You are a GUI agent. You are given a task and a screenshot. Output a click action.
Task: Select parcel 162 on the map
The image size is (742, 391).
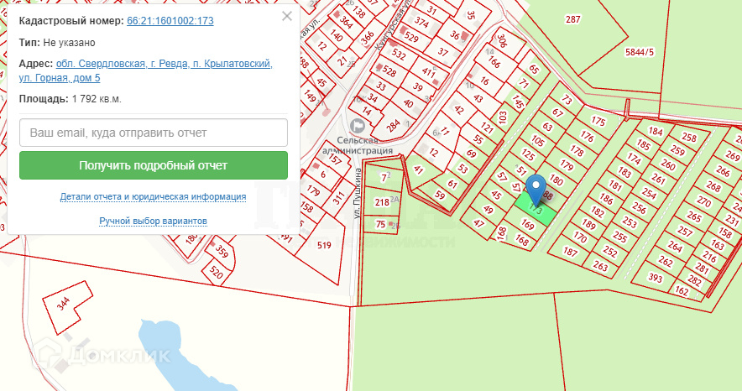coord(682,291)
